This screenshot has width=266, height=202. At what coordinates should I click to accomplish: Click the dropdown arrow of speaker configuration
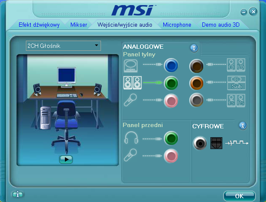coord(96,45)
